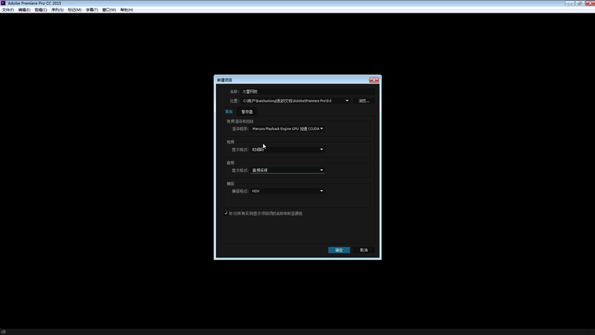Screen dimensions: 595x335
Task: Open the 编辑(E) menu
Action: [x=24, y=10]
